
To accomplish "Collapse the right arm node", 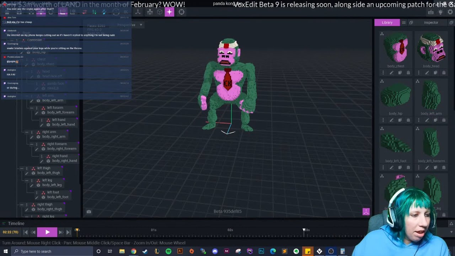I will coord(27,132).
